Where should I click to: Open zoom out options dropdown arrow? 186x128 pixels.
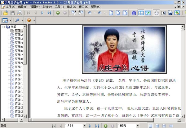coord(95,13)
